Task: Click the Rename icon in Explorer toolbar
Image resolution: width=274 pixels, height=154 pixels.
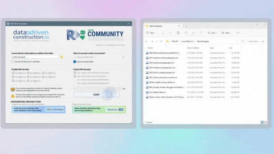Action: coord(186,33)
